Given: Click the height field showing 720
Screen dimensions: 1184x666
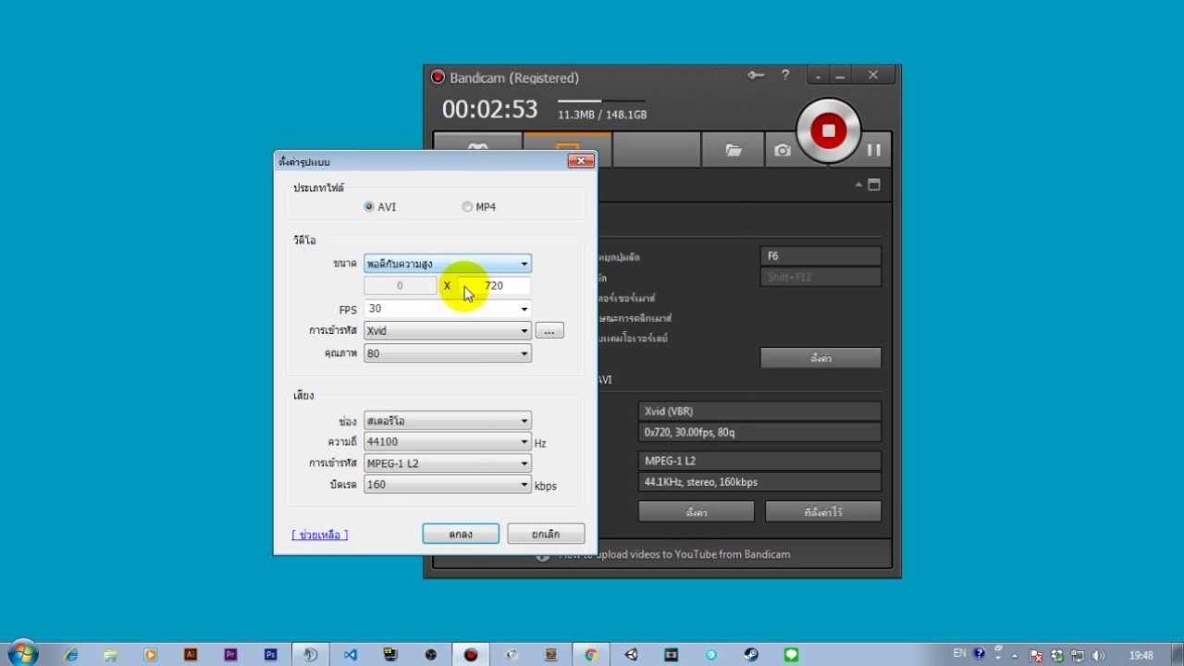Looking at the screenshot, I should [495, 286].
